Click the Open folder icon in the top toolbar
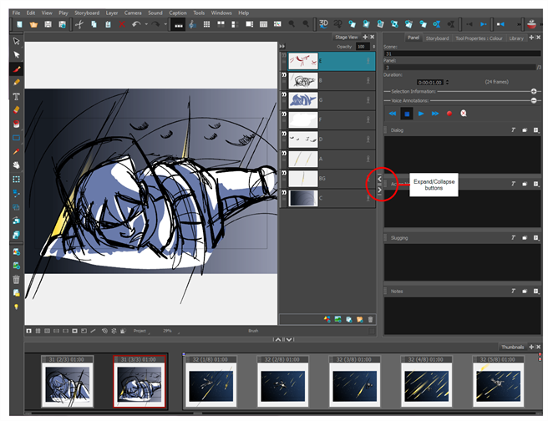 [33, 24]
